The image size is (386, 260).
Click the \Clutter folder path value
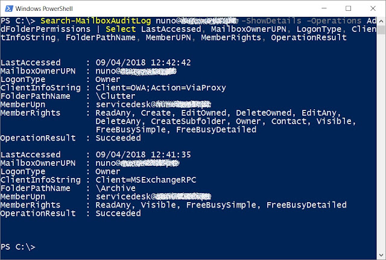click(x=115, y=96)
